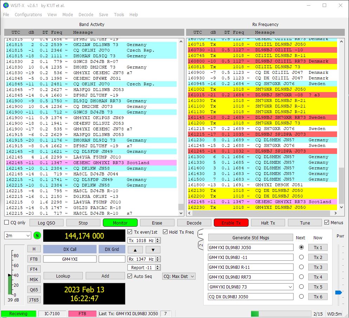The image size is (349, 318).
Task: Click the DX Call input field
Action: 70,259
